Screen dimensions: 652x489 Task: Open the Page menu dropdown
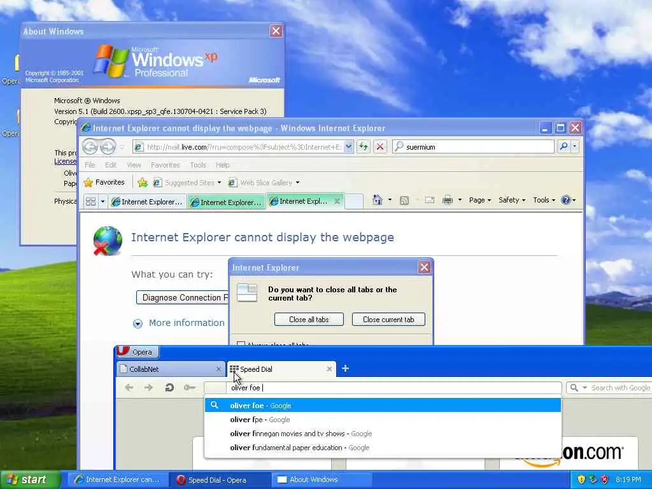click(x=480, y=200)
